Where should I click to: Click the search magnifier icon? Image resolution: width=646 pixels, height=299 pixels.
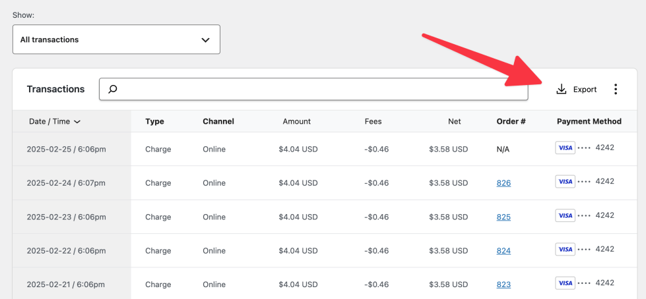(113, 89)
